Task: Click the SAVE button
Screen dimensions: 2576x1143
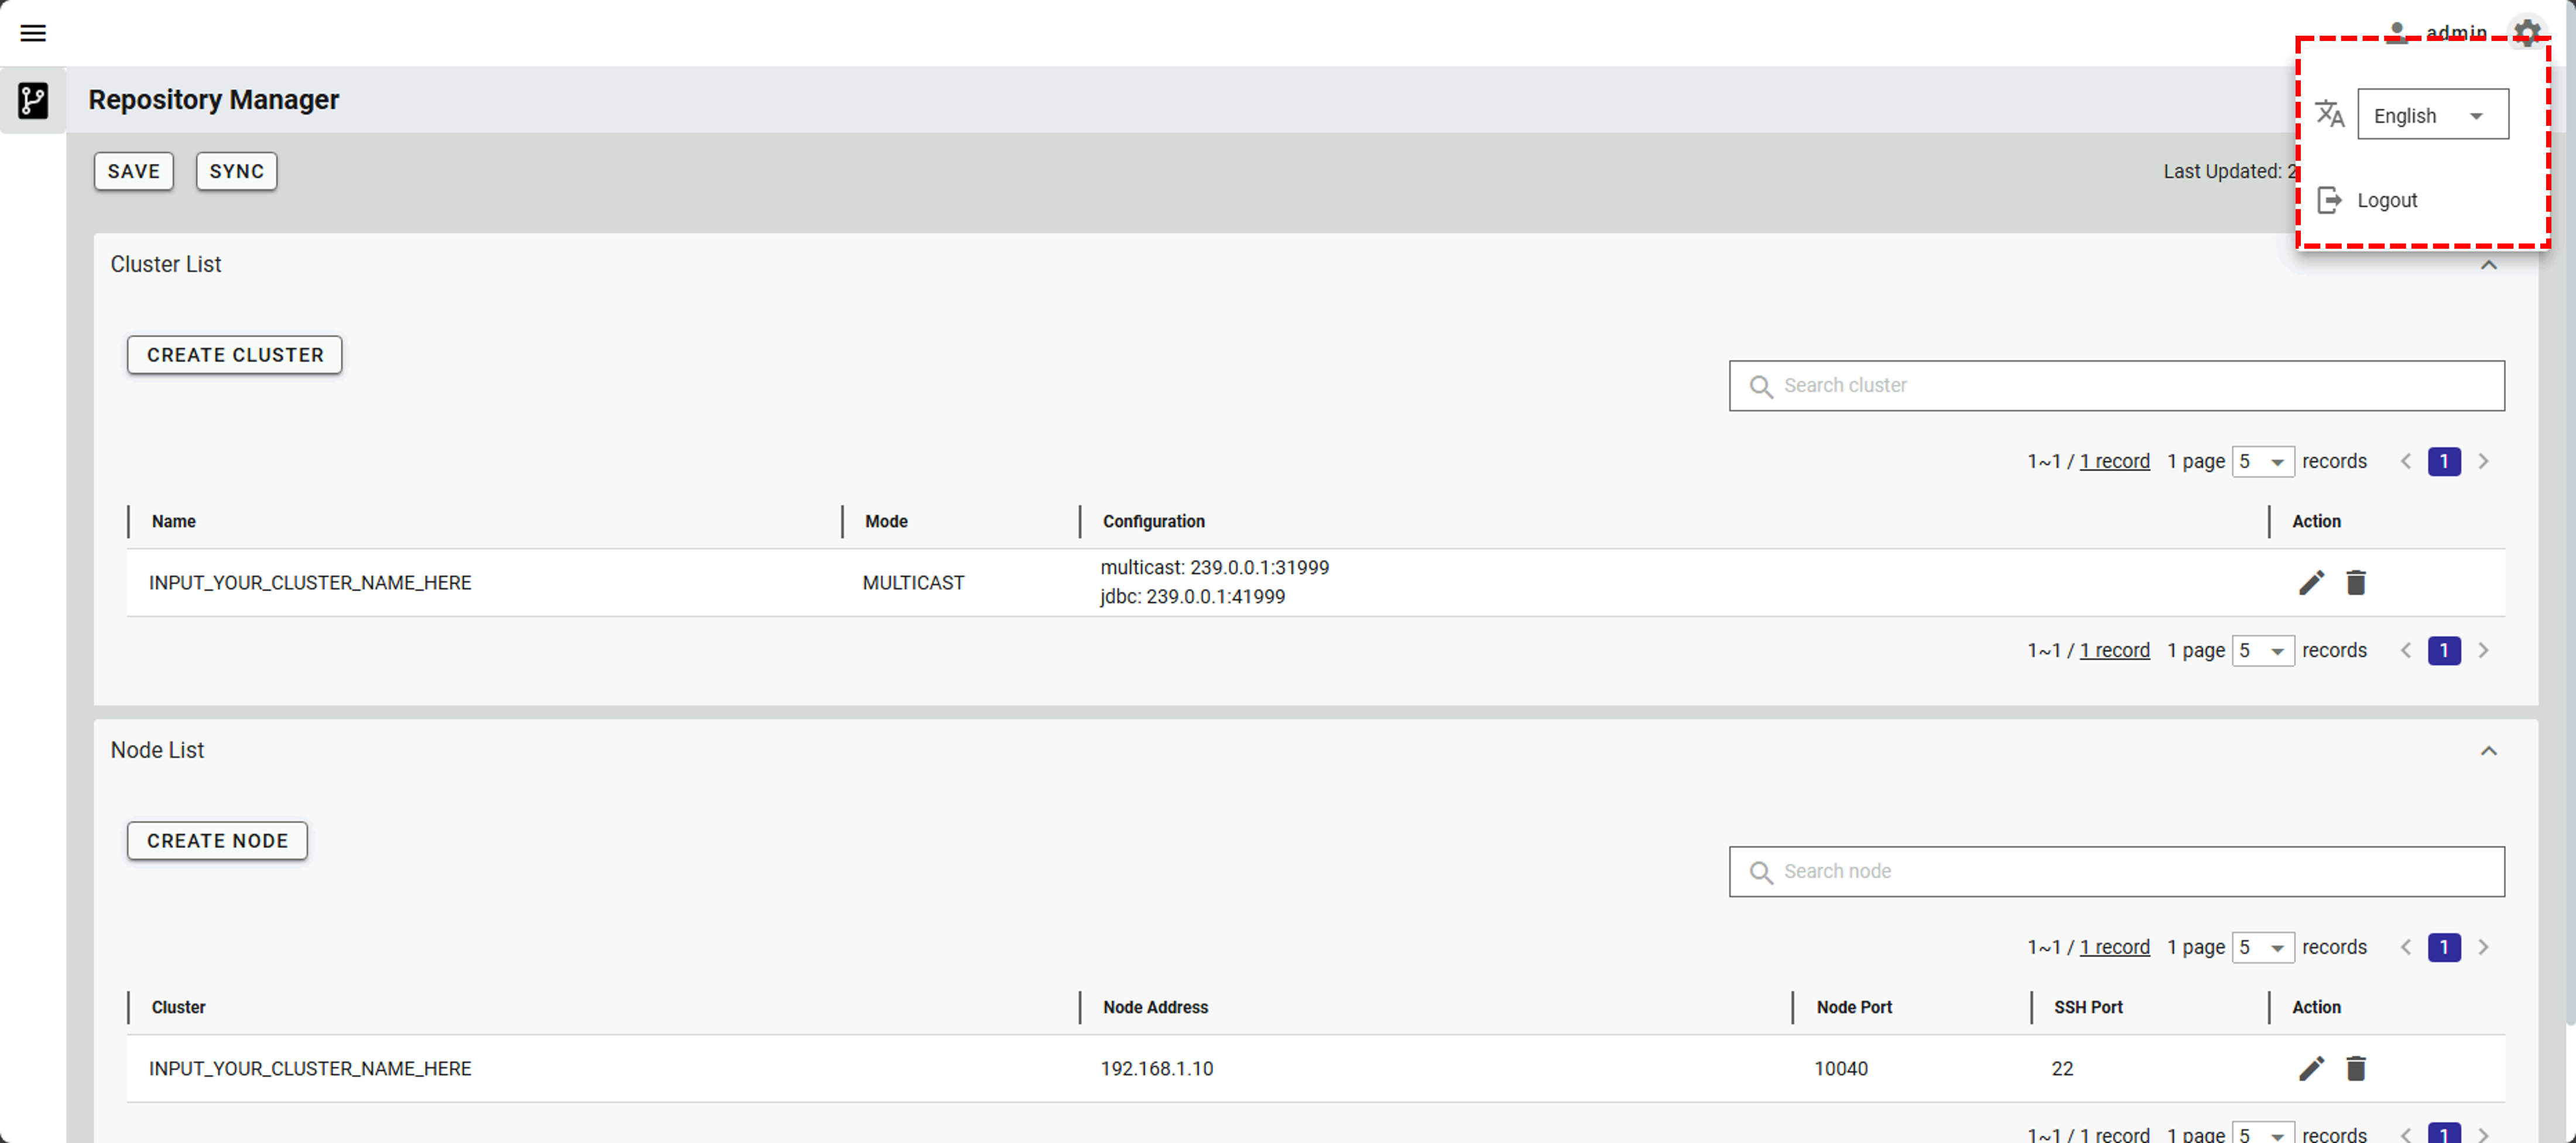Action: tap(133, 171)
